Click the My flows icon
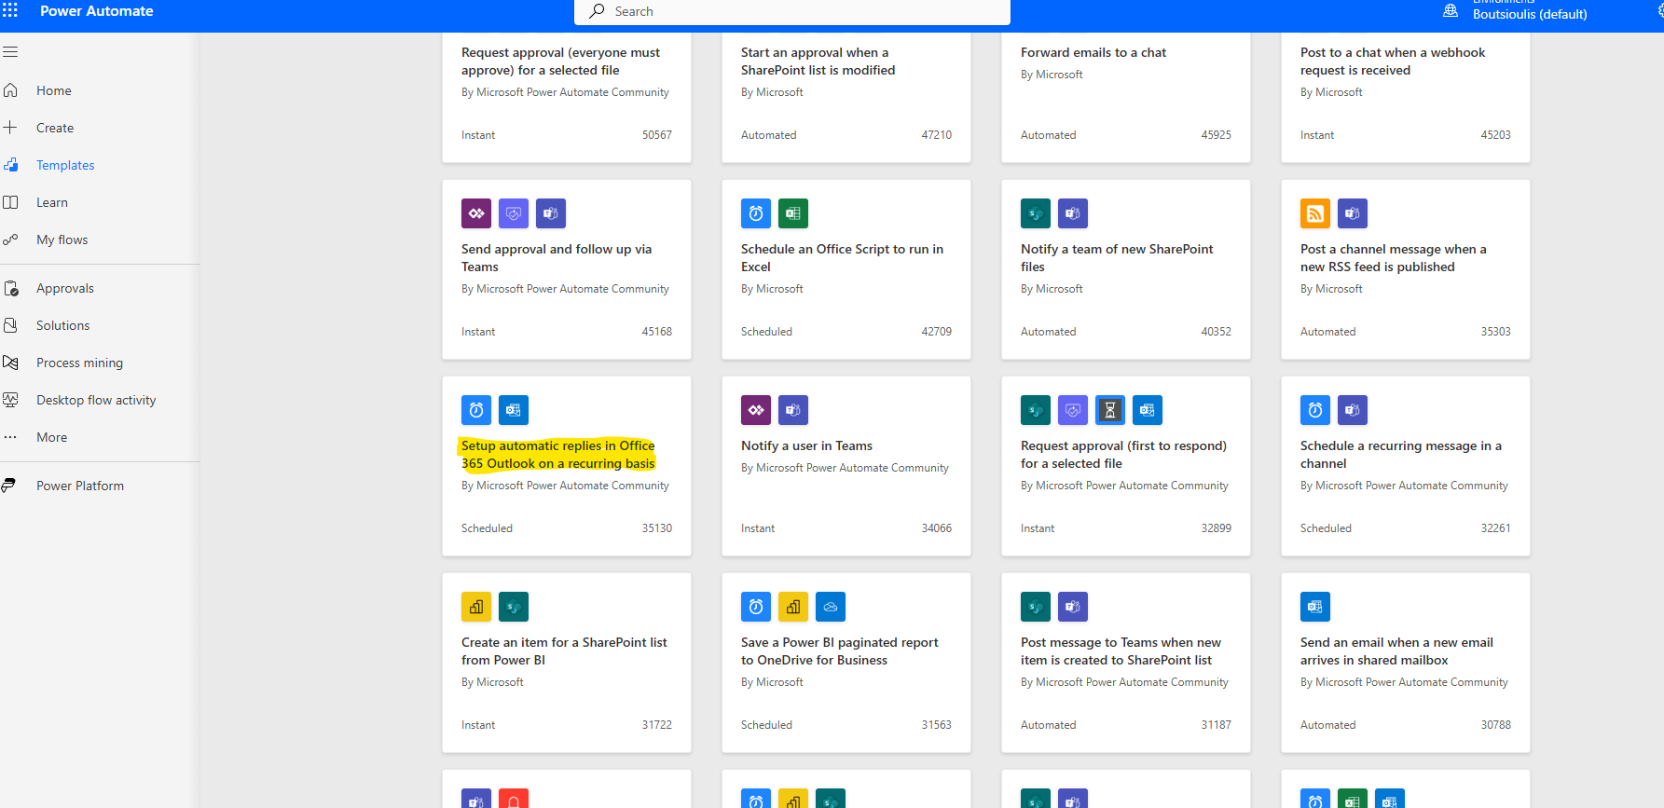1664x808 pixels. [10, 240]
